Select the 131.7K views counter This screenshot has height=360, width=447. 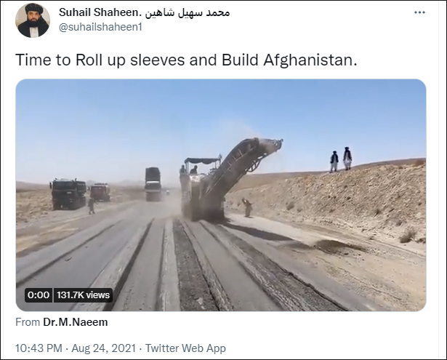click(x=83, y=295)
